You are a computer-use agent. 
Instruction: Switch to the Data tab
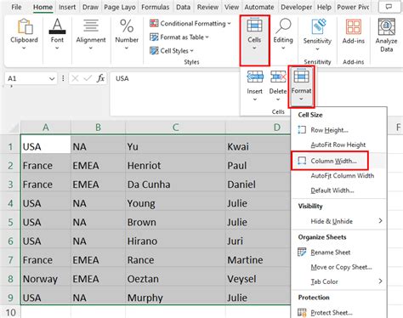[183, 7]
